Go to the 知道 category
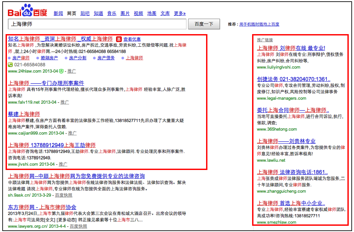The width and height of the screenshot is (354, 232). (x=98, y=13)
